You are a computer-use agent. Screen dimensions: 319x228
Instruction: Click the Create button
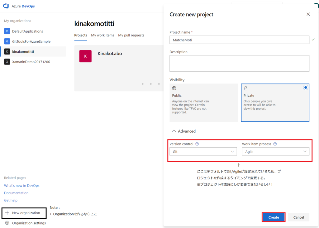[274, 217]
